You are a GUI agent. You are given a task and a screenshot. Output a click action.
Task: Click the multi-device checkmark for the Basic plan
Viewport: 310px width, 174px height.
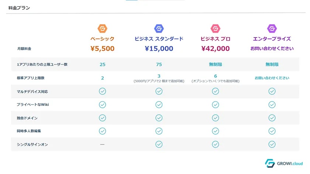[x=102, y=91]
